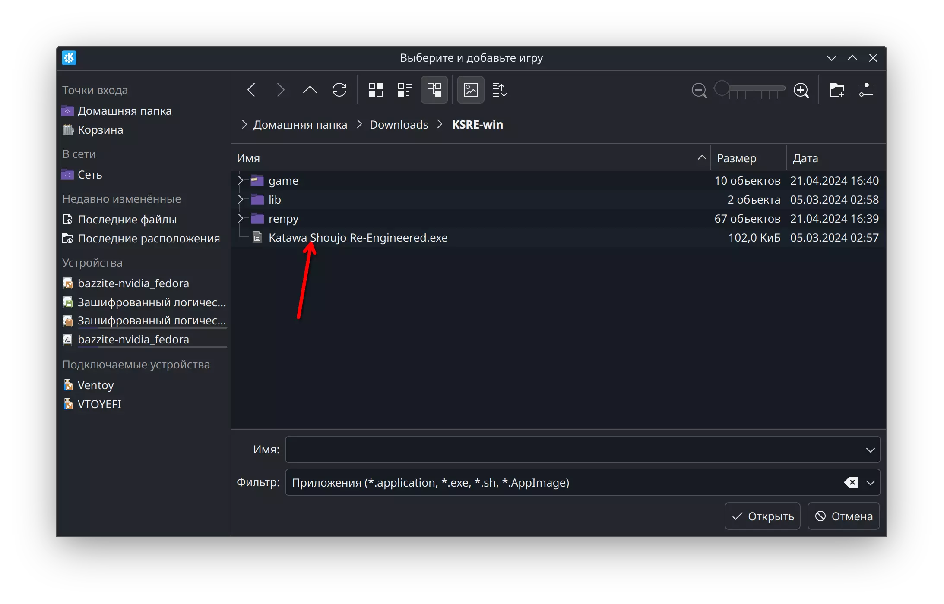Open file dialog settings menu

866,90
